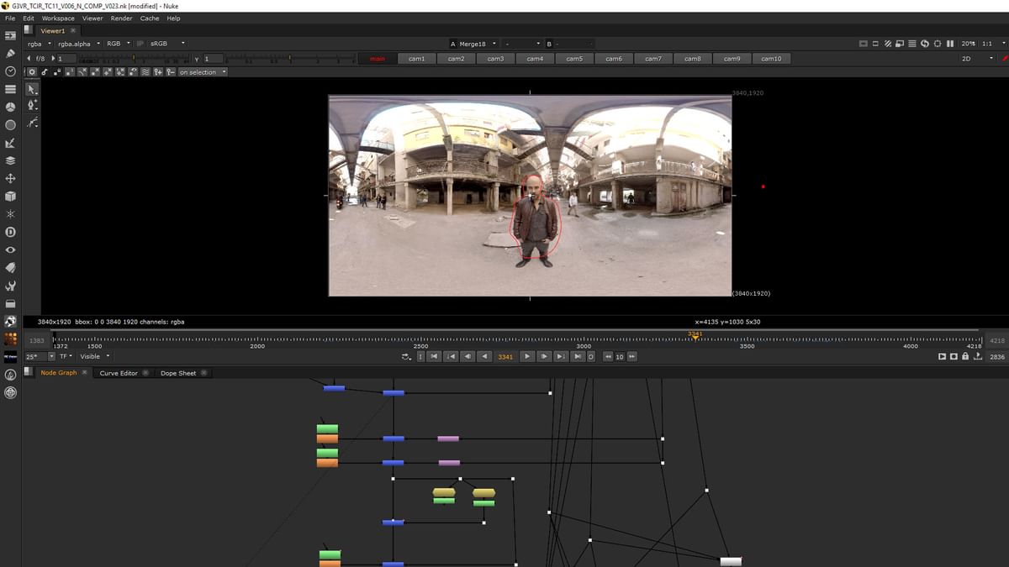Toggle the timeline lock icon
The height and width of the screenshot is (567, 1009).
coord(965,357)
